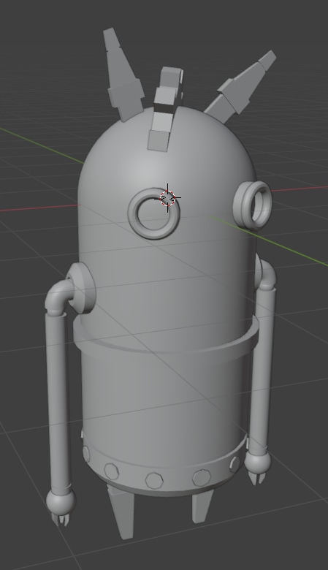This screenshot has height=570, width=328.
Task: Click the 3D cursor crosshair on robot
Action: click(167, 198)
